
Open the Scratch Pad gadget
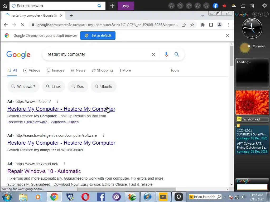click(x=252, y=119)
